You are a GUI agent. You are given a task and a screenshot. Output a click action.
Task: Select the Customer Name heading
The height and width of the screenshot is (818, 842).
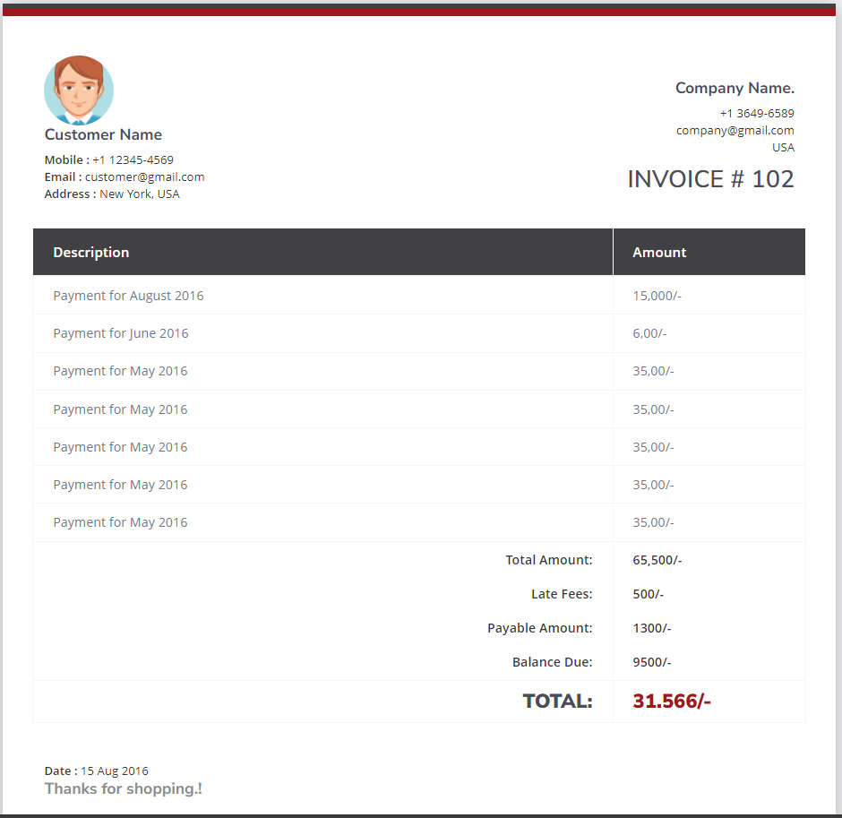(x=103, y=134)
